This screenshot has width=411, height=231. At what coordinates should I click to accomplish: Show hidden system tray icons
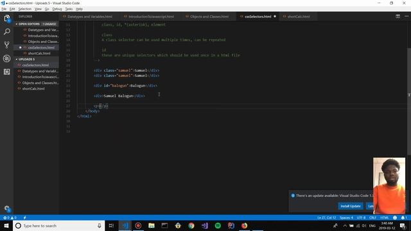tap(345, 225)
